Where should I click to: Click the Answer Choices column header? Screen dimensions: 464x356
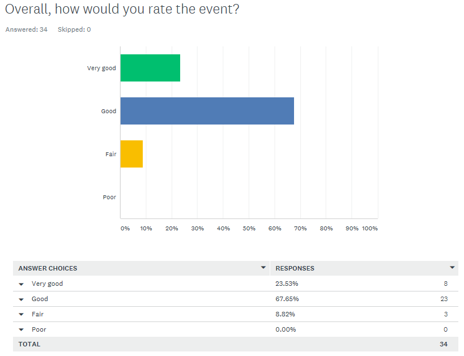coord(48,268)
